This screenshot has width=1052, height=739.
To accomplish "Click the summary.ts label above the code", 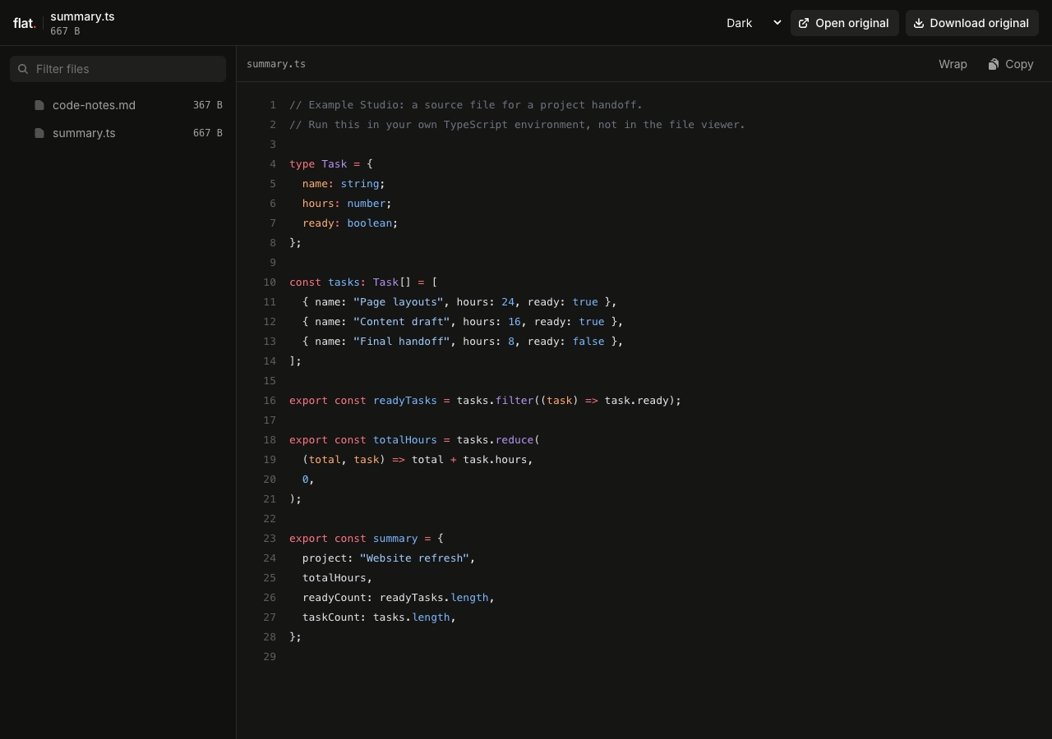I will (x=276, y=64).
